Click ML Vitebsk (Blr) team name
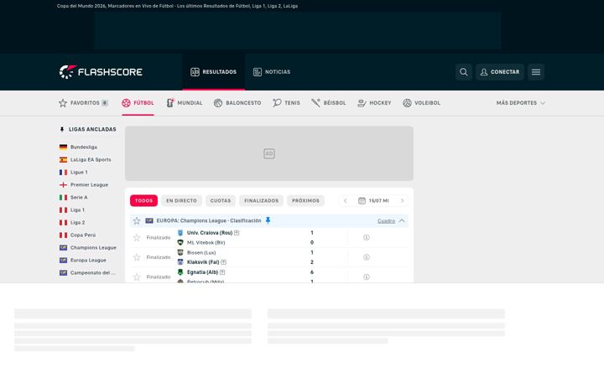This screenshot has height=377, width=604. (x=206, y=243)
